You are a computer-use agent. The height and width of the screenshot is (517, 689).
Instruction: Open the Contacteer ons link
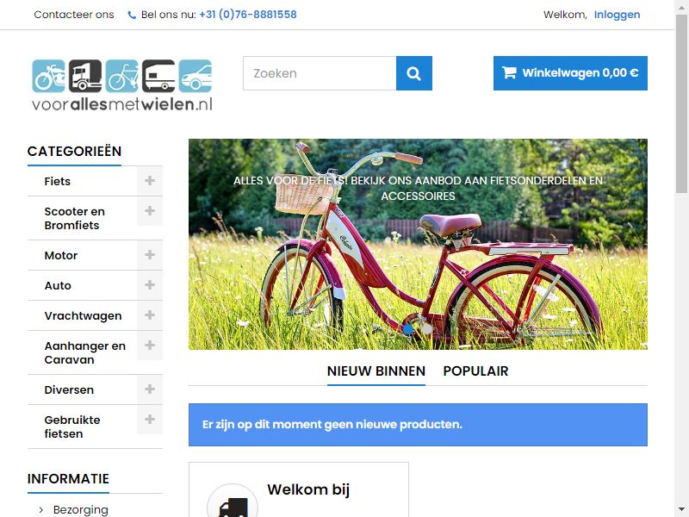point(74,15)
